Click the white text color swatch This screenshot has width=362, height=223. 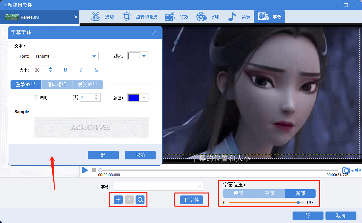[134, 56]
